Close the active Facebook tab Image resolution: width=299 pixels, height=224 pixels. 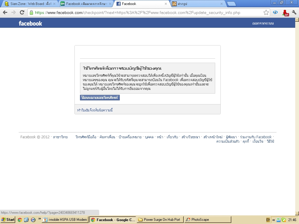(166, 4)
